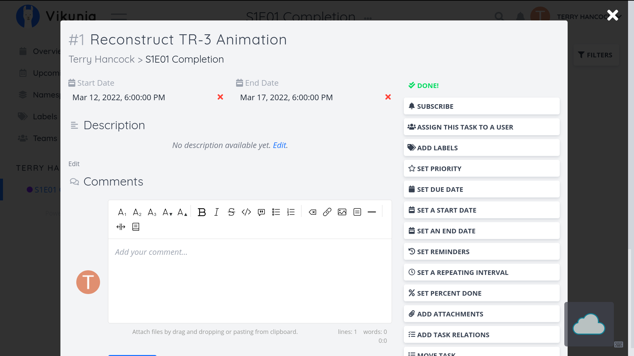634x356 pixels.
Task: Toggle bold formatting in comment editor
Action: tap(201, 212)
